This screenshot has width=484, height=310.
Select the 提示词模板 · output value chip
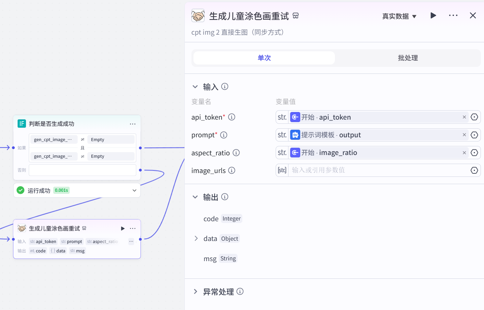click(378, 135)
